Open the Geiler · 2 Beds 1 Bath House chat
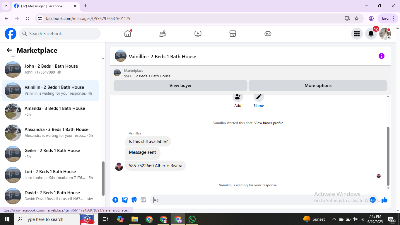The width and height of the screenshot is (400, 225). [51, 154]
